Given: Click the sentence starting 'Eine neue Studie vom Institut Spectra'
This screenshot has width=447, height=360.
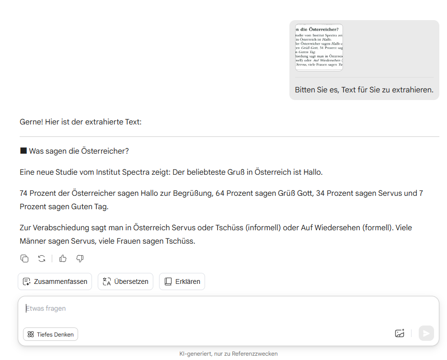Looking at the screenshot, I should (x=171, y=172).
